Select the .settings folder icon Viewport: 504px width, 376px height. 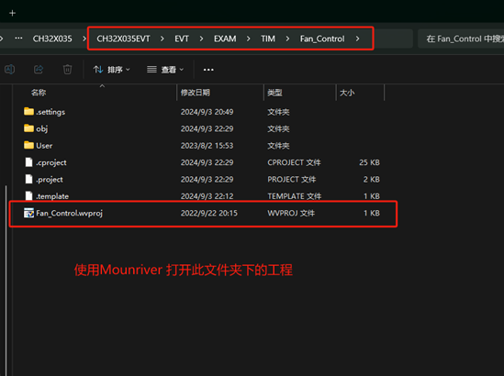[x=28, y=111]
